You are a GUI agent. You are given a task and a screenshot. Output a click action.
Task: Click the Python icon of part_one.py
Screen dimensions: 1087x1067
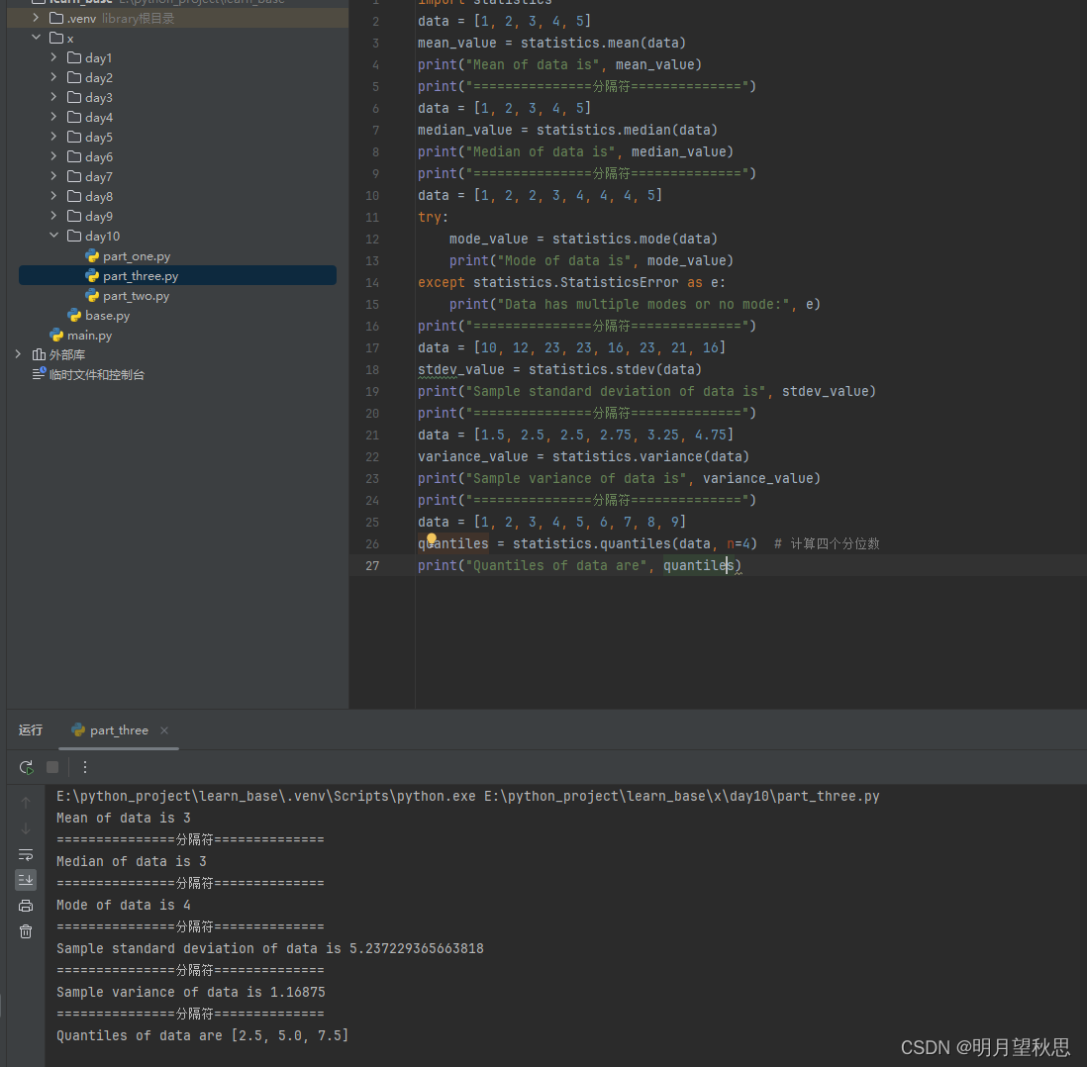pos(91,256)
